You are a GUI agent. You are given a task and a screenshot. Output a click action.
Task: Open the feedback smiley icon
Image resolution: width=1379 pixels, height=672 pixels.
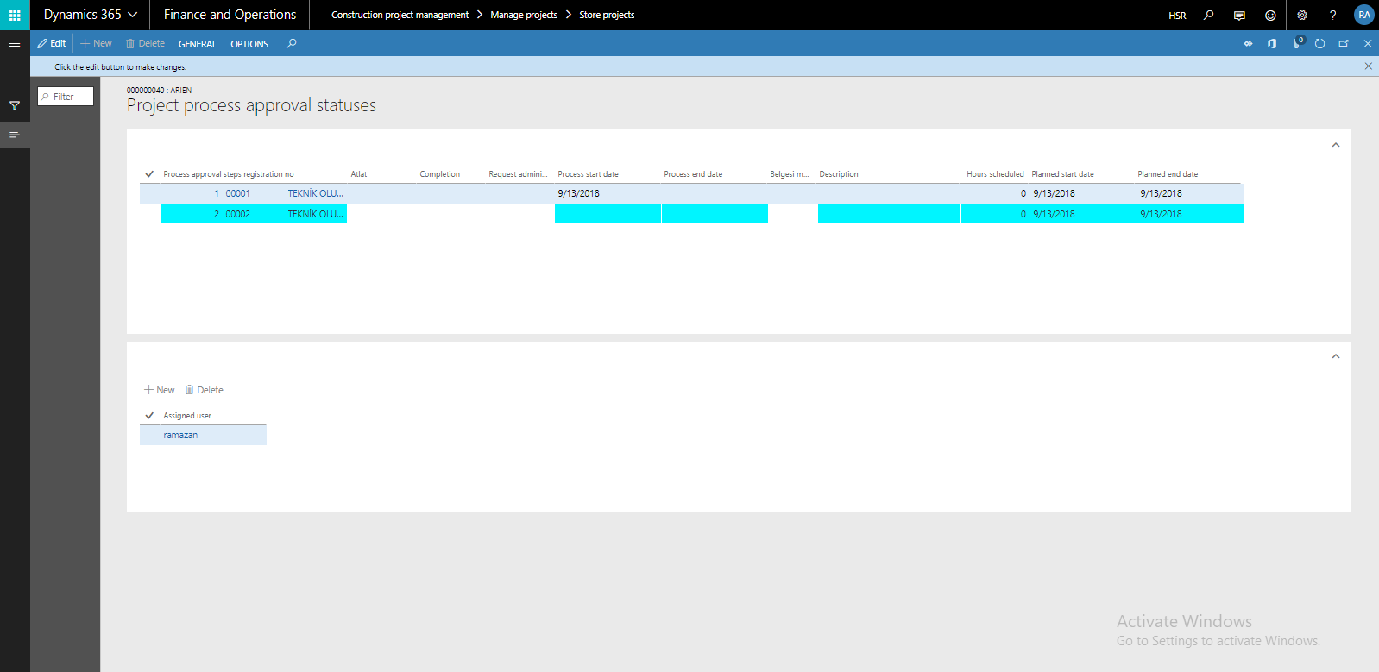pyautogui.click(x=1270, y=15)
